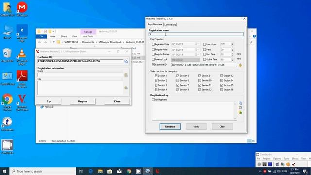The image size is (311, 175).
Task: Click Registration name input field
Action: 196,35
